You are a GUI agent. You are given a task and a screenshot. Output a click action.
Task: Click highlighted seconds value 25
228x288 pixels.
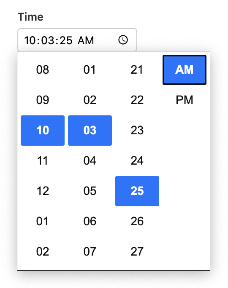137,191
